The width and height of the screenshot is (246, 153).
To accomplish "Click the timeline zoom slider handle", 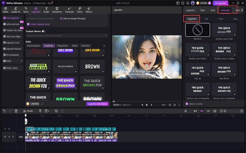I will 225,111.
